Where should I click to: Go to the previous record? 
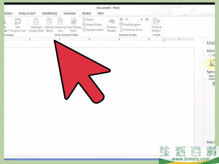(126, 20)
